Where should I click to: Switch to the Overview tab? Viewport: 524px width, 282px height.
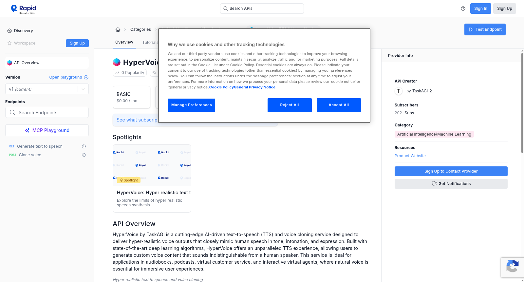point(124,42)
